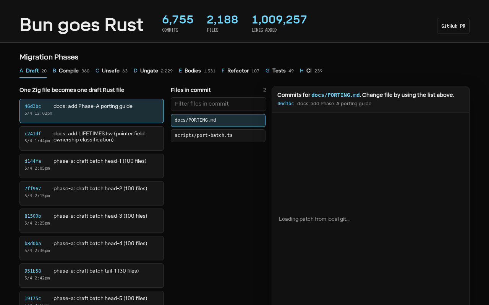The image size is (489, 305).
Task: Open the G Tests phase tab
Action: [280, 71]
